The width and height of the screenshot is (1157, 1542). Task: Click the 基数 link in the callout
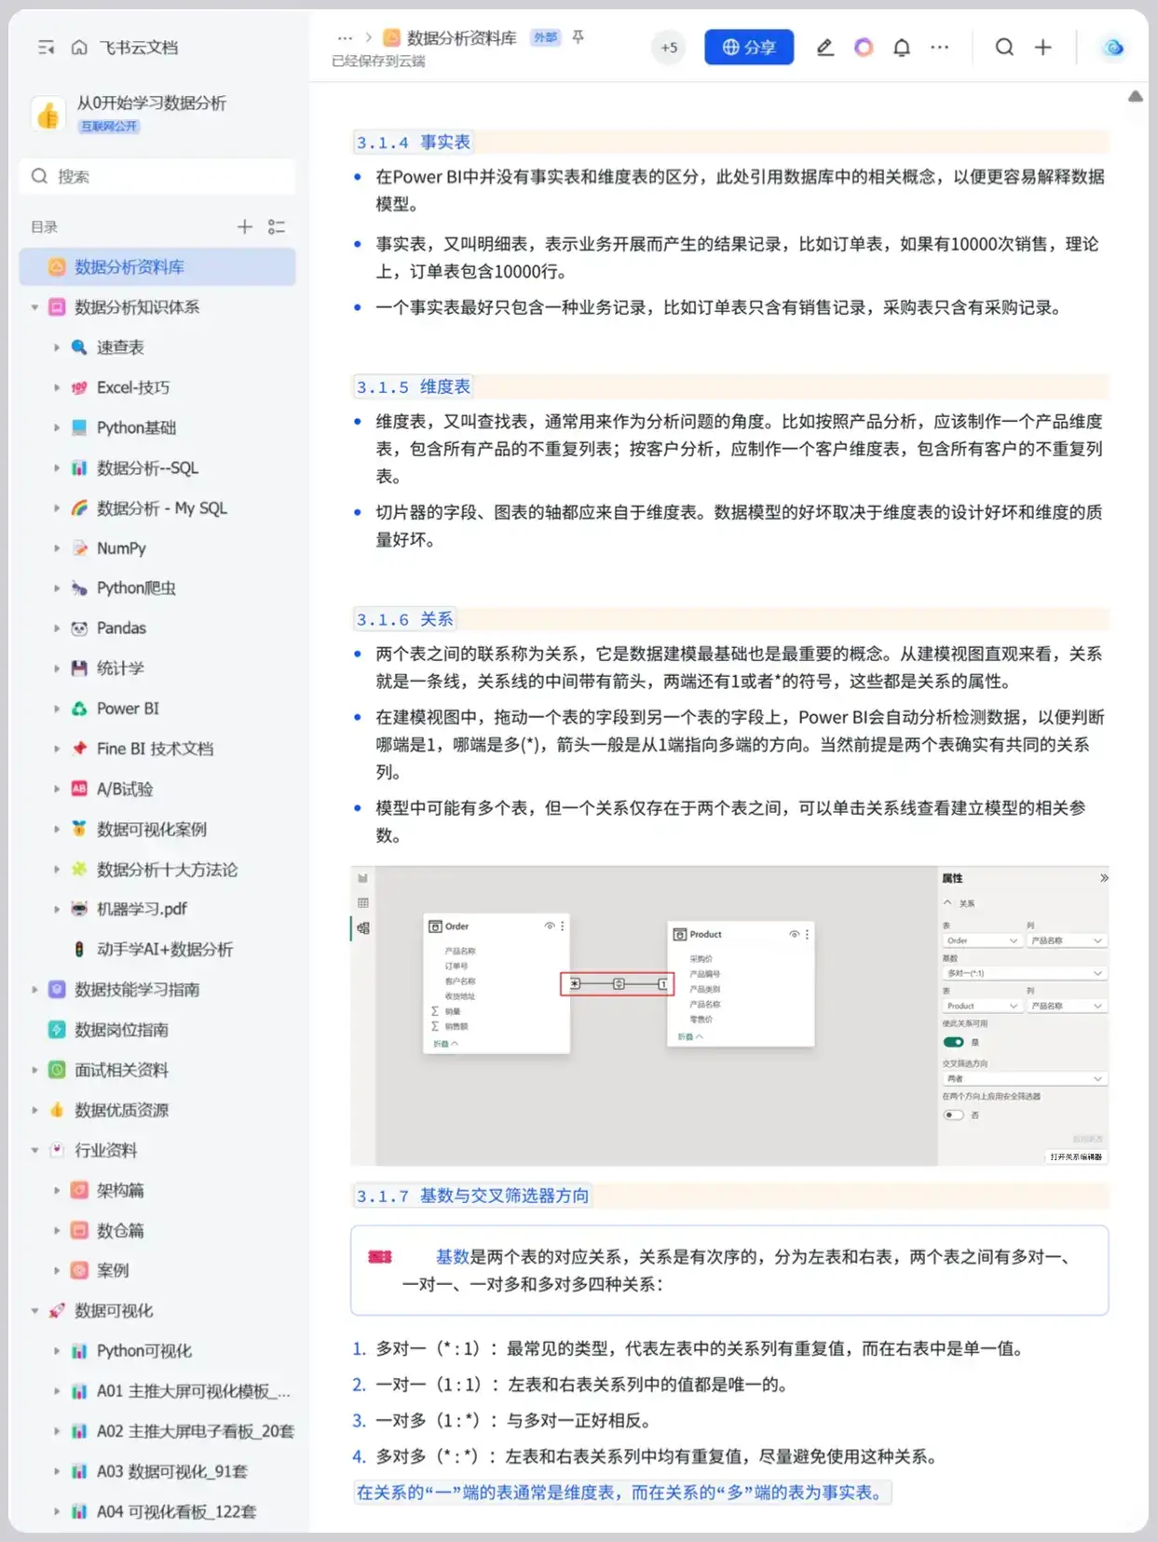pyautogui.click(x=453, y=1257)
